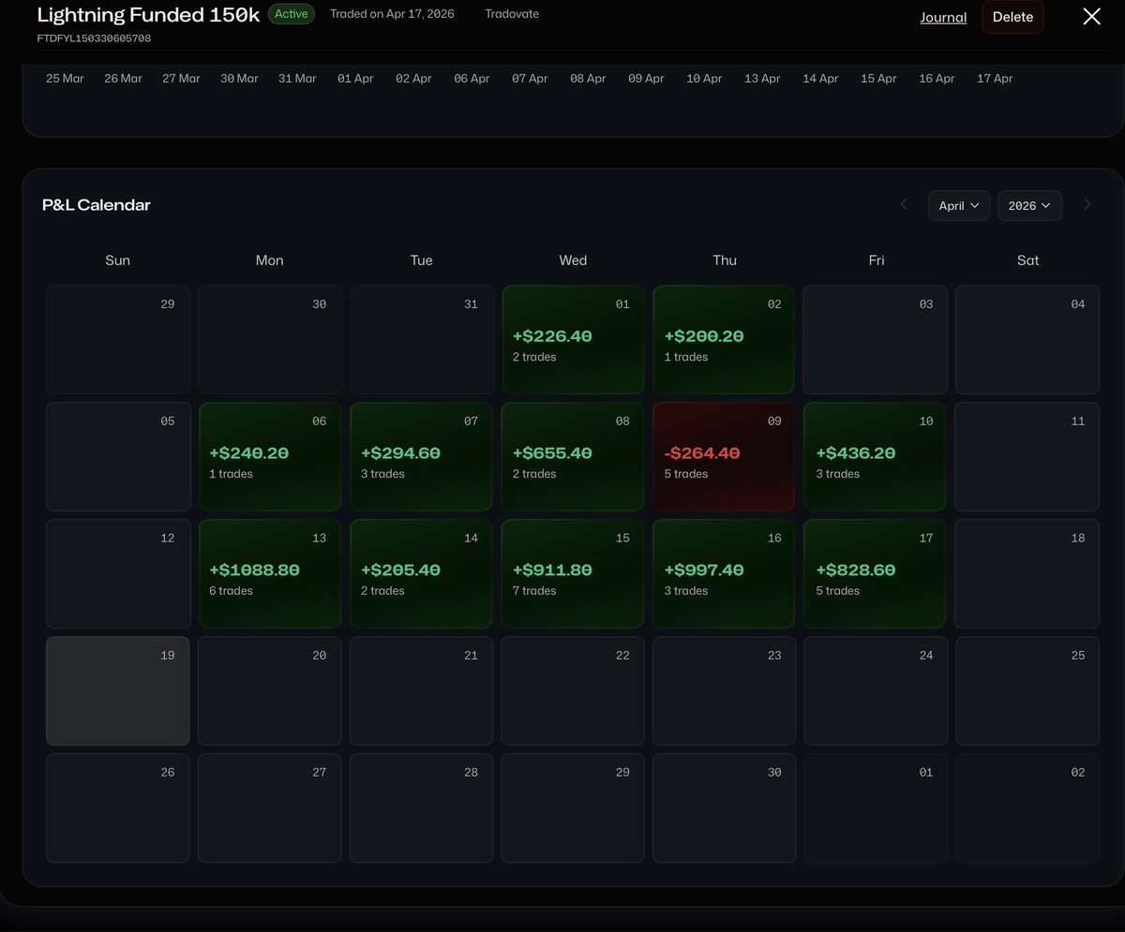1125x932 pixels.
Task: Select April 17 cell with +$828.60
Action: 876,574
